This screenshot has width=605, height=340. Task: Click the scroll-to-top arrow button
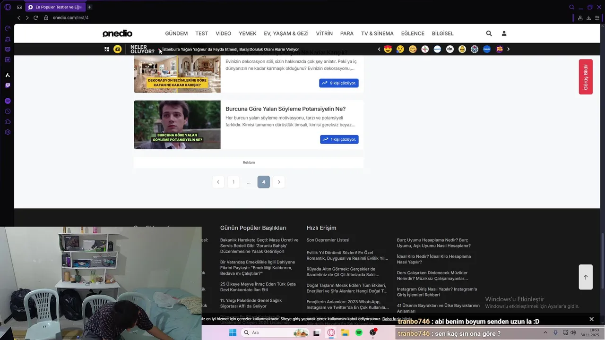click(586, 277)
